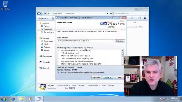182x102 pixels.
Task: Open the Organize menu
Action: tap(43, 18)
